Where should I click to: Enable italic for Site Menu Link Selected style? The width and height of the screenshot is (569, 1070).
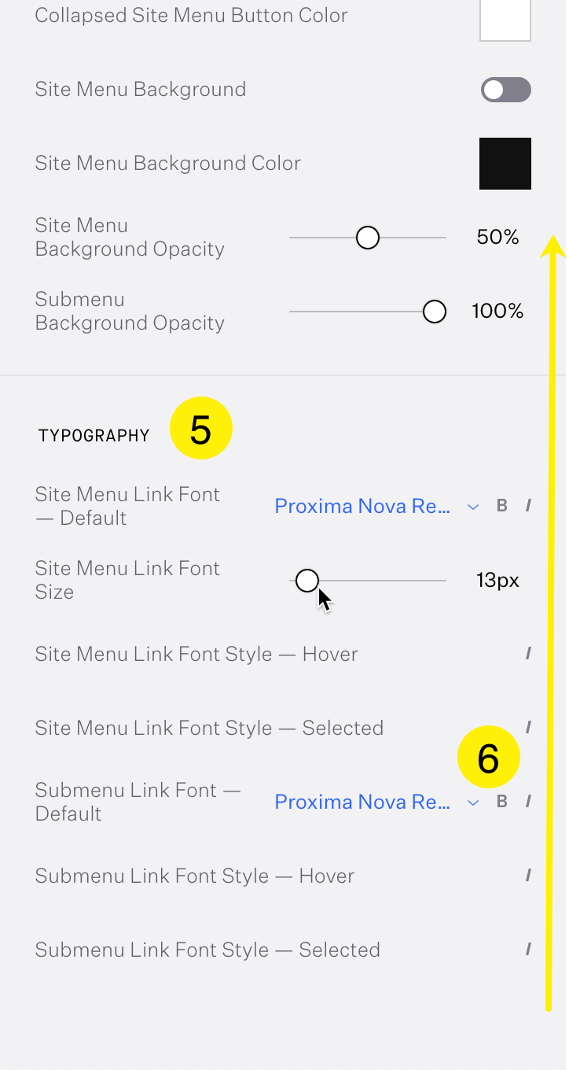click(529, 728)
